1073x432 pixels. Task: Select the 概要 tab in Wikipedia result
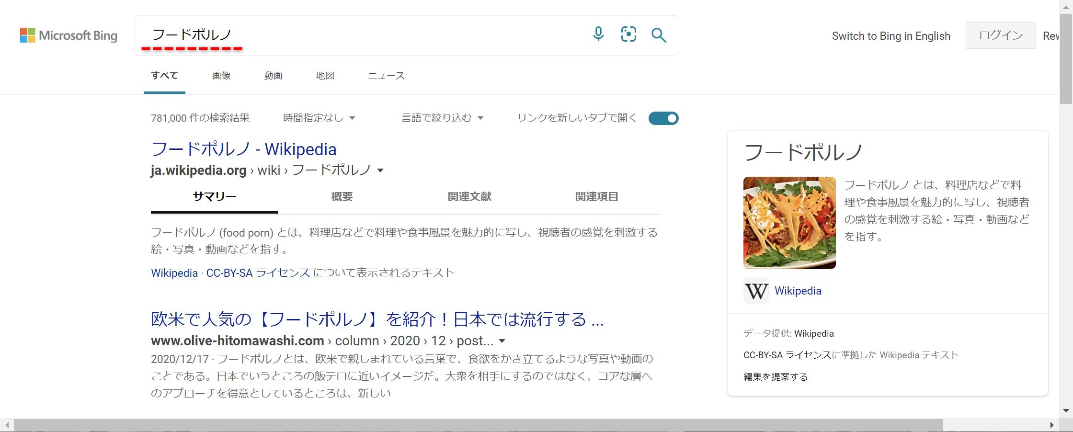point(342,197)
